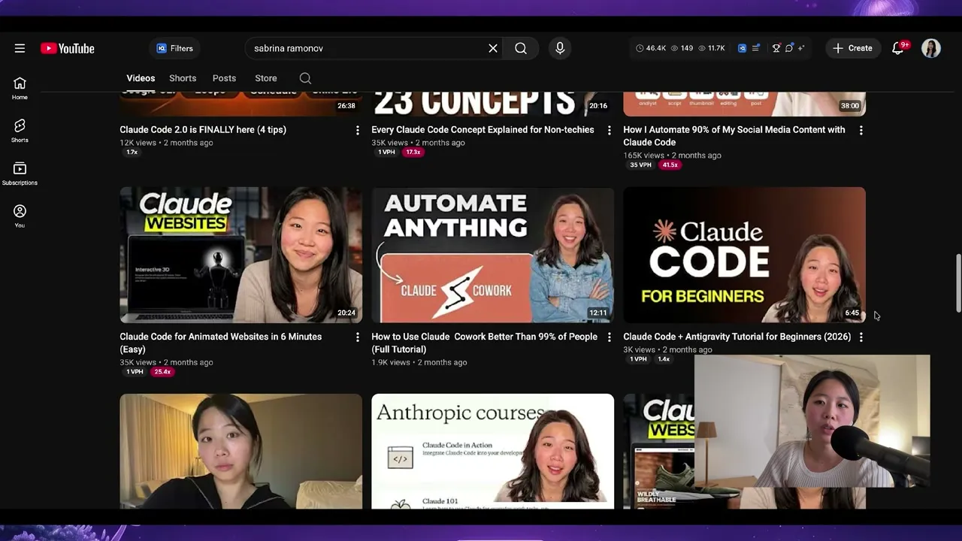Open the vidIQ chat bubble icon
Screen dimensions: 962x541
pos(789,48)
